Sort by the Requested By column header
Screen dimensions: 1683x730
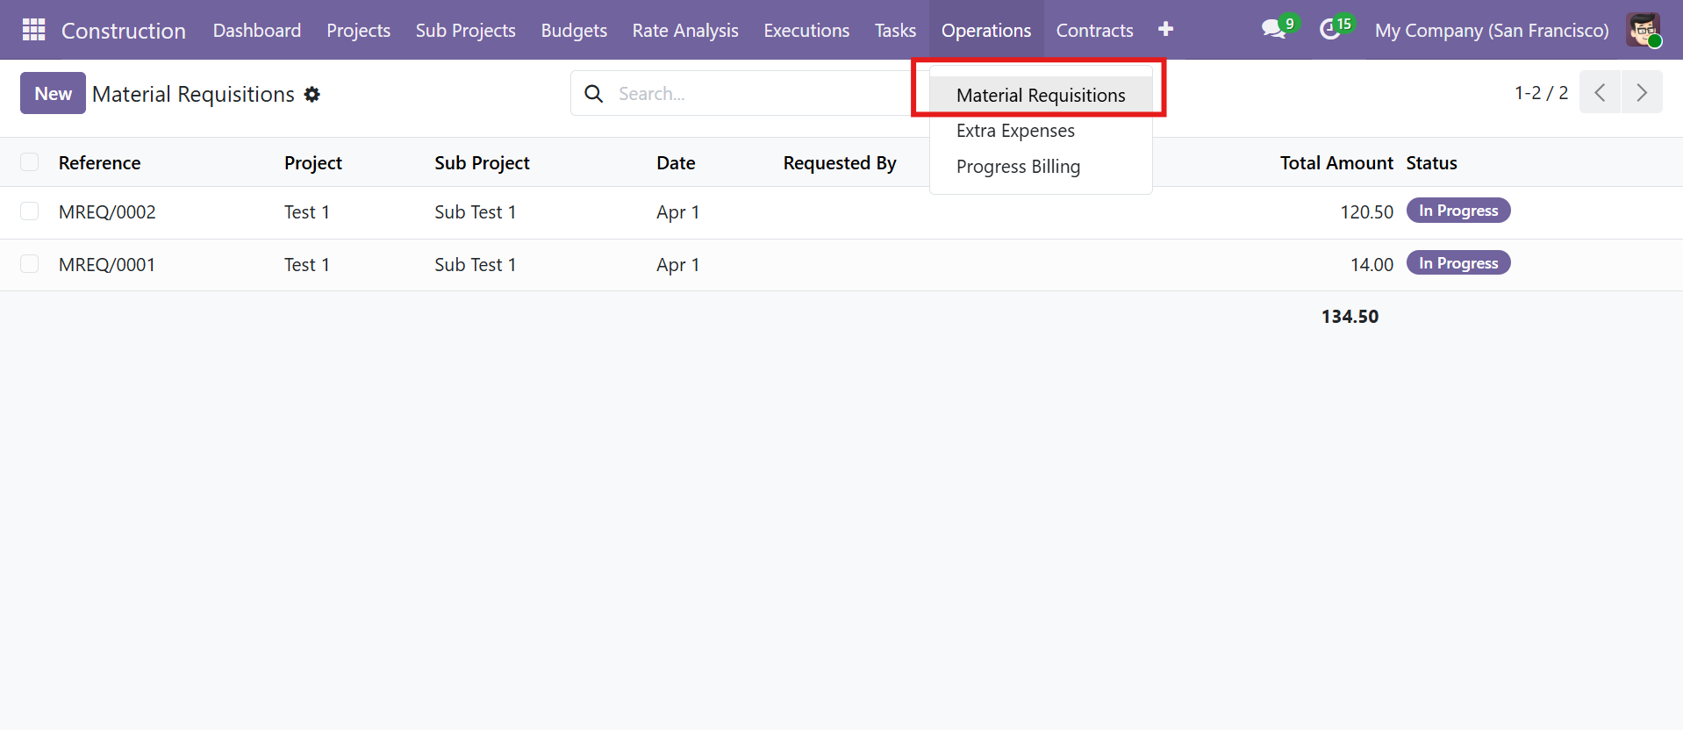pyautogui.click(x=840, y=163)
